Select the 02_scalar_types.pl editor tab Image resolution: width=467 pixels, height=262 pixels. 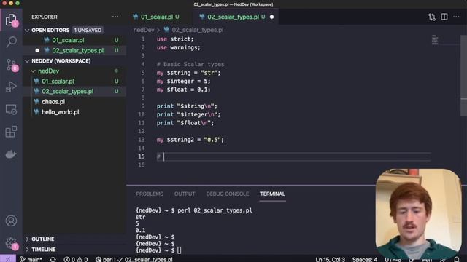[233, 17]
